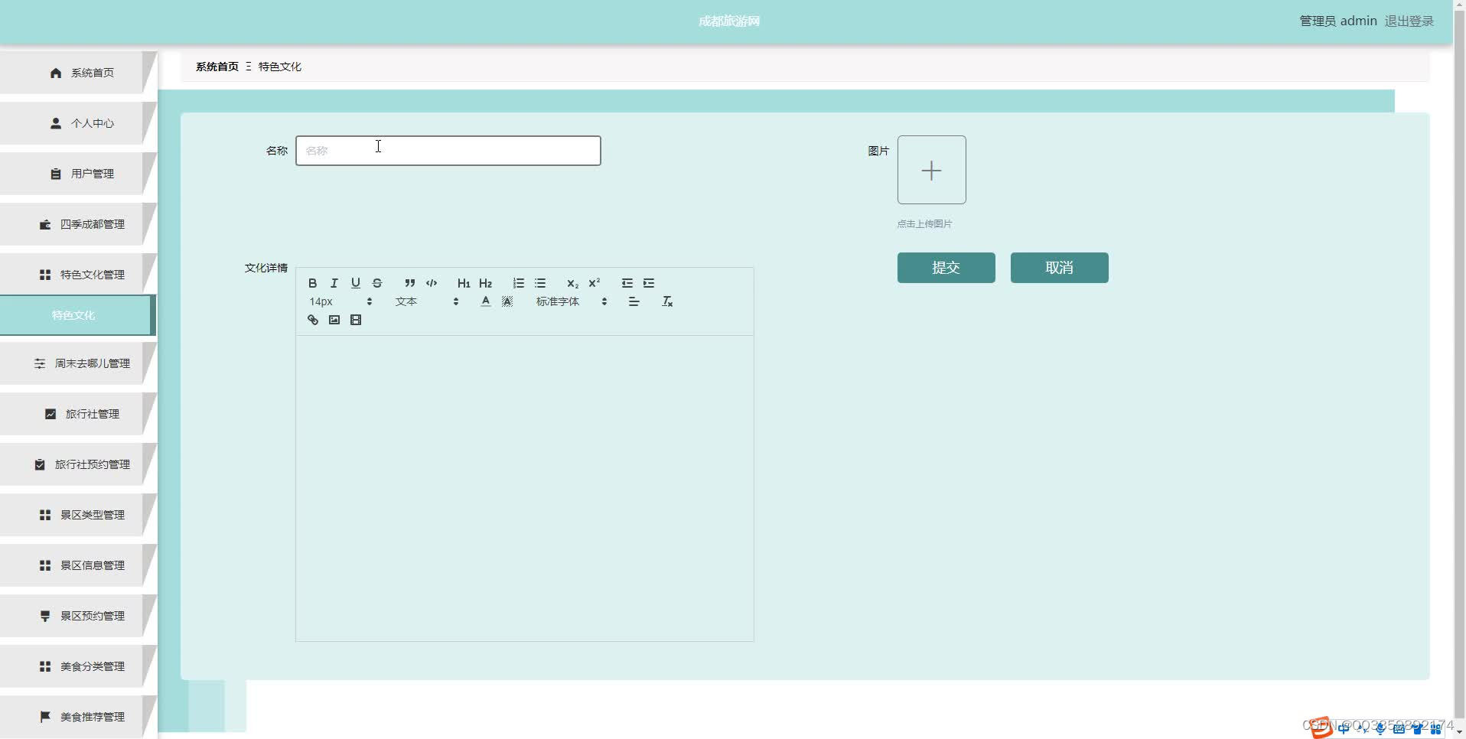Open 系统首页 in the sidebar
Viewport: 1466px width, 739px height.
[78, 73]
